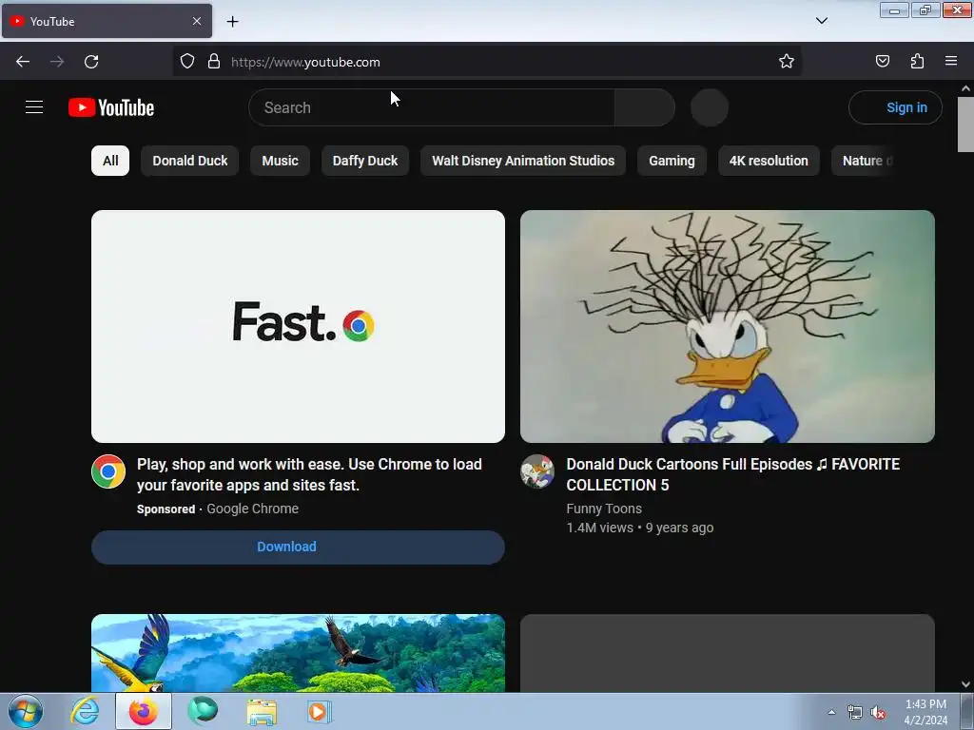
Task: Open the tracking protection shield icon
Action: [187, 62]
